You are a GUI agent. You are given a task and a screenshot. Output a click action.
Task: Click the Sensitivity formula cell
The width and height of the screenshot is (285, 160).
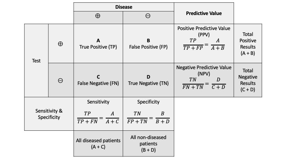(x=98, y=114)
